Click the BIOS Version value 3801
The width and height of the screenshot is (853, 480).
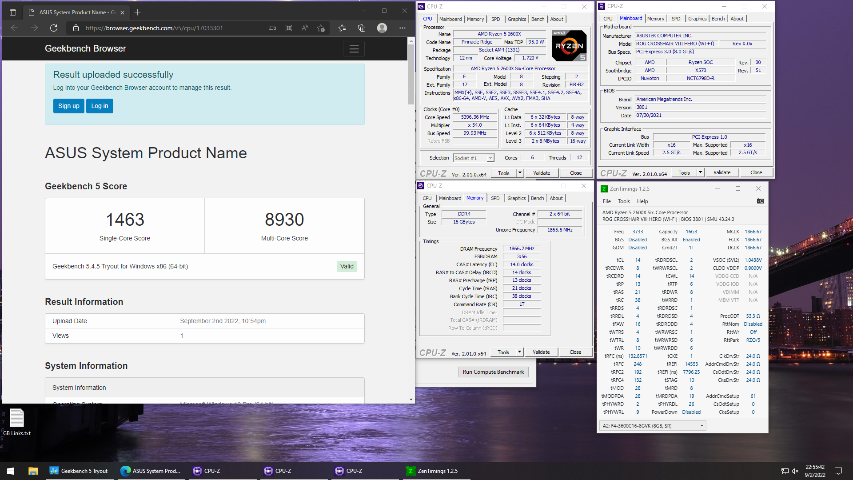pyautogui.click(x=701, y=108)
